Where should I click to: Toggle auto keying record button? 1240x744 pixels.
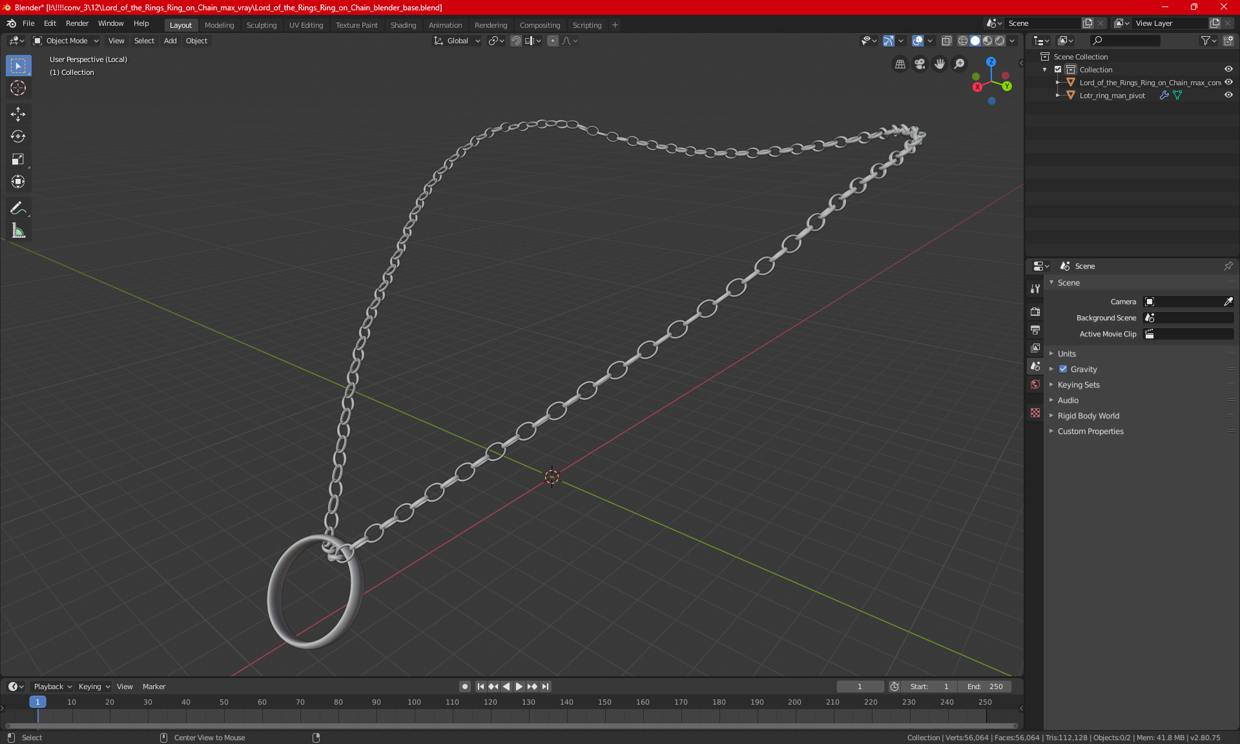point(464,687)
